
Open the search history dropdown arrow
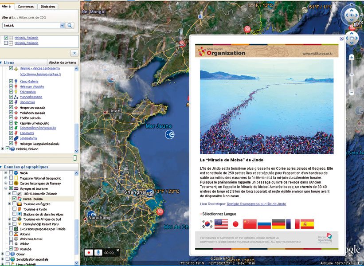(62, 26)
